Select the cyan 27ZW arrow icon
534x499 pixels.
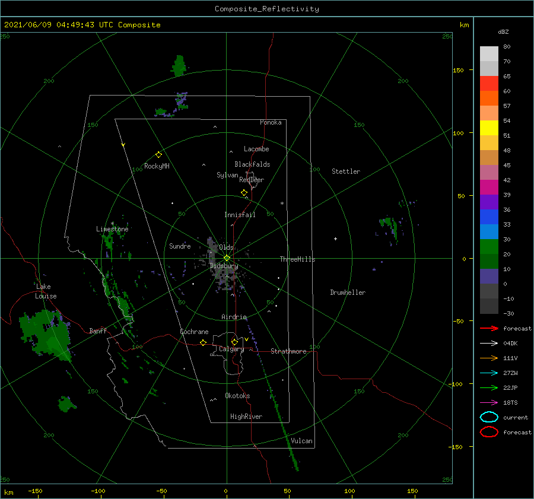pyautogui.click(x=489, y=373)
